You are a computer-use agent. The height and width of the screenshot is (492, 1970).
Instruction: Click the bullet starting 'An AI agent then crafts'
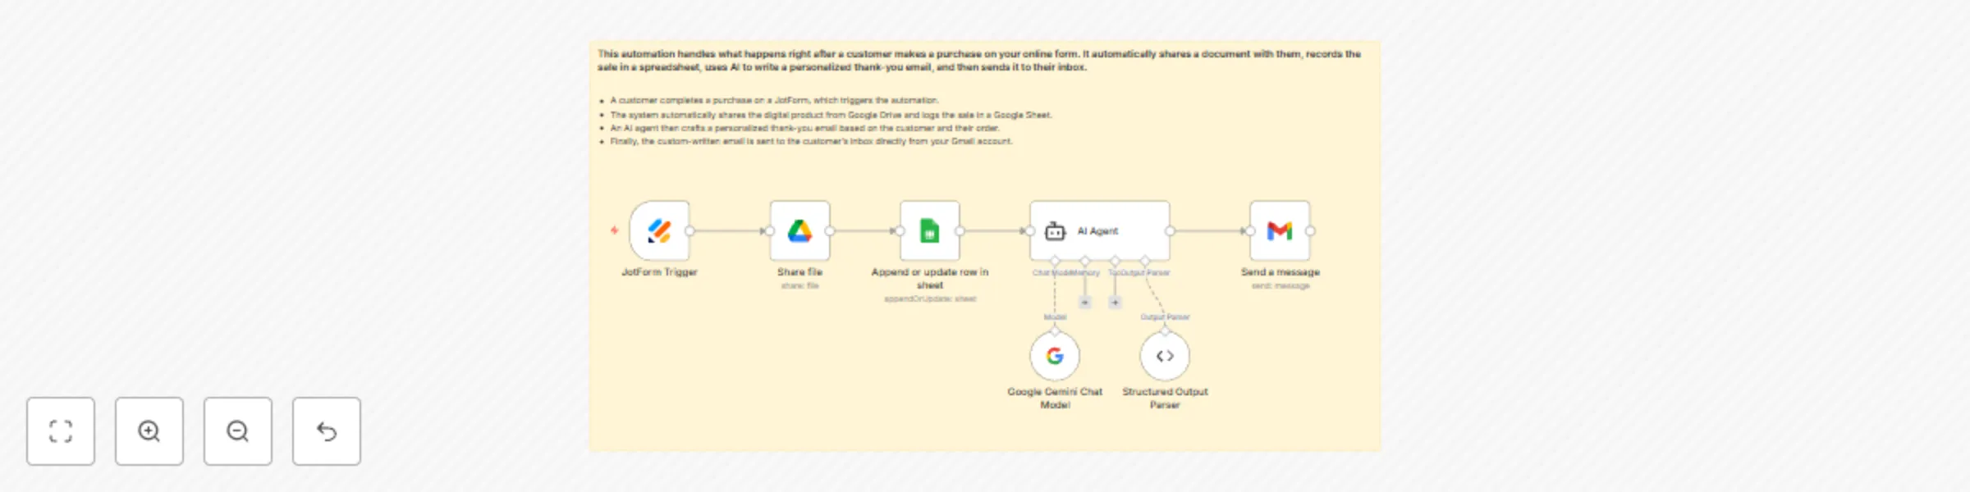[804, 128]
